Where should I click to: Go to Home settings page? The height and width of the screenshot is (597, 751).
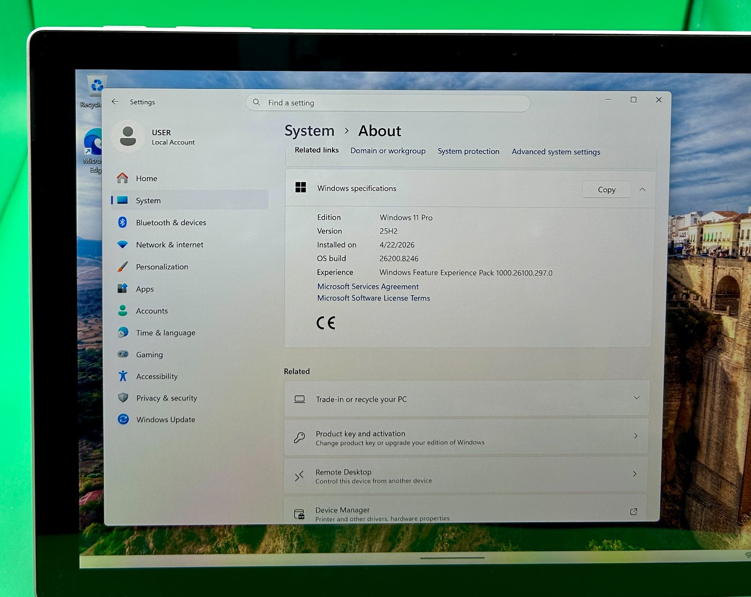coord(190,178)
